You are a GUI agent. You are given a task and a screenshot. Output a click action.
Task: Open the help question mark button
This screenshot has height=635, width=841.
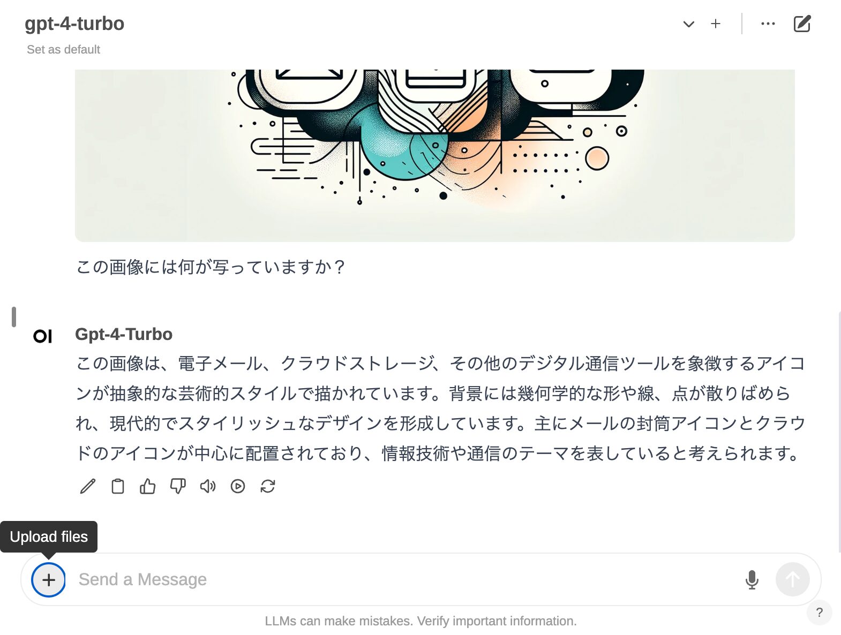tap(819, 613)
